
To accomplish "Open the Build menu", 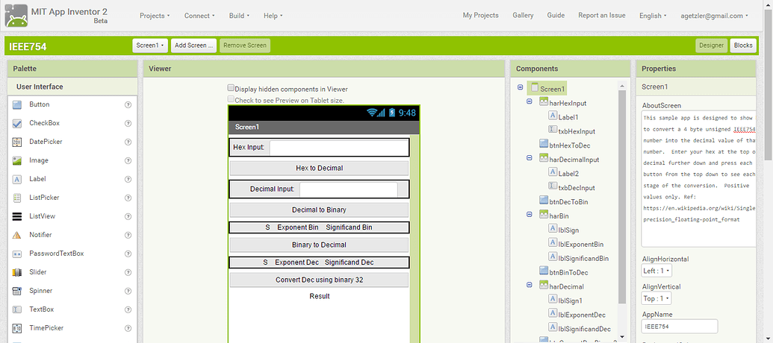I will coord(239,16).
